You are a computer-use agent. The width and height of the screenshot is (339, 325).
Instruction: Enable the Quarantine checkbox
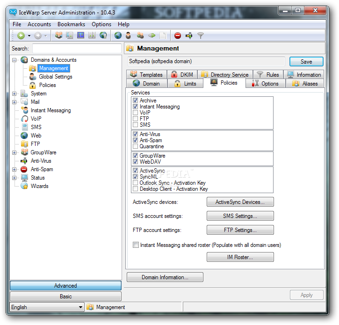click(135, 146)
